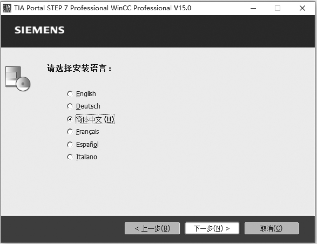Click the SIEMENS logo in the header
317x244 pixels.
40,30
